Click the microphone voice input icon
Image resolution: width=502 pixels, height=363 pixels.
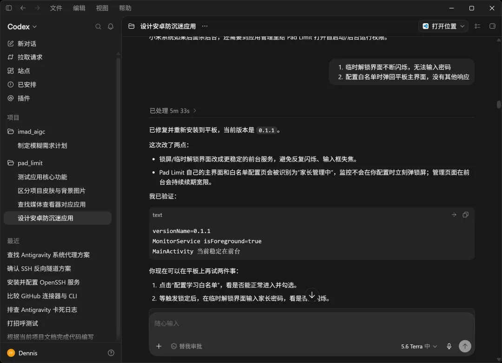pyautogui.click(x=449, y=346)
